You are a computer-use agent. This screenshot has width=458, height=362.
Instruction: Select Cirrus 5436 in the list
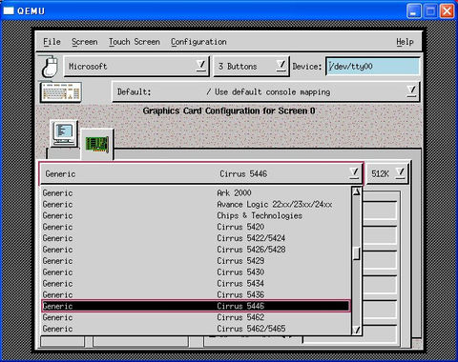point(197,294)
